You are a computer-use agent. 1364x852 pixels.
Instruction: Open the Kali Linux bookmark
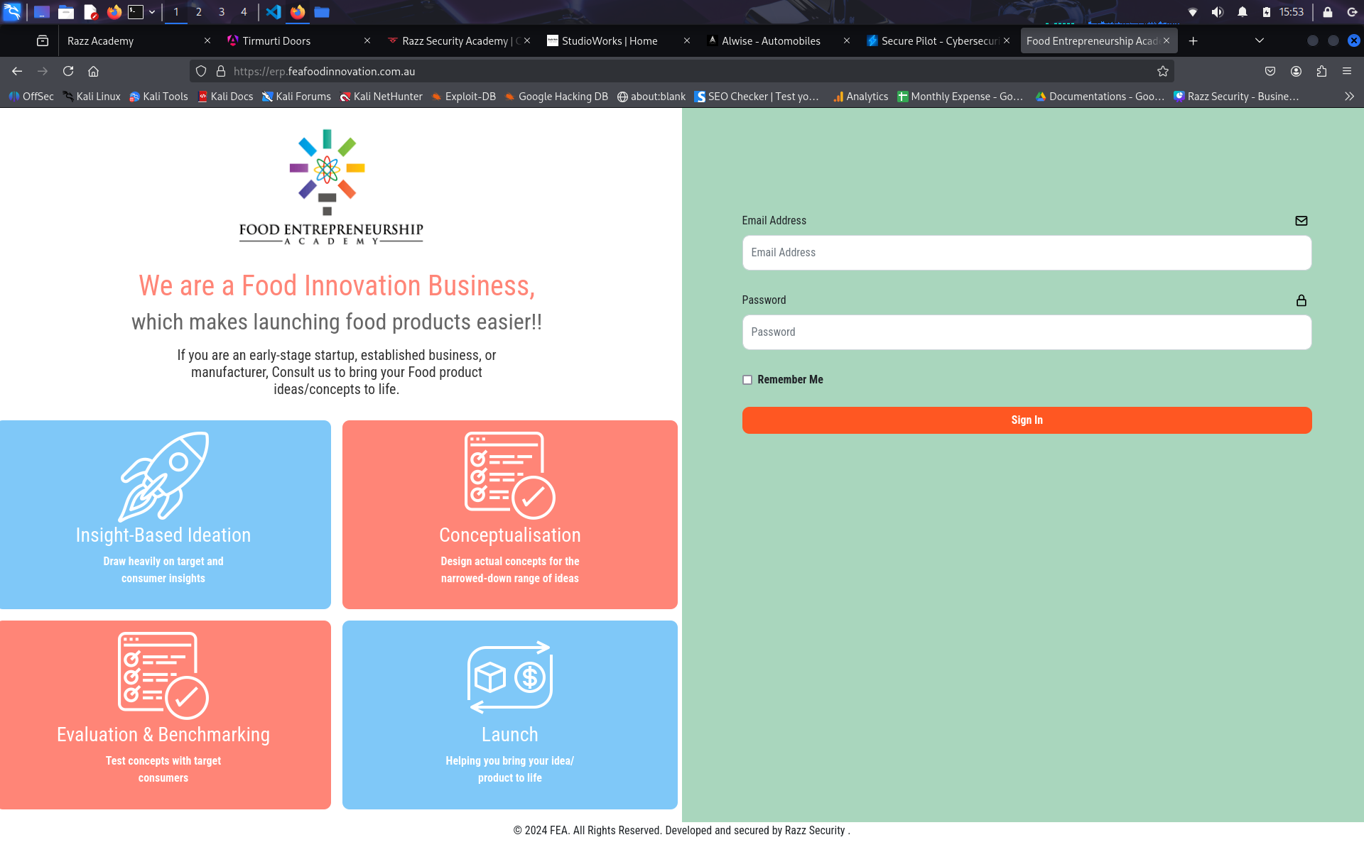pyautogui.click(x=92, y=97)
